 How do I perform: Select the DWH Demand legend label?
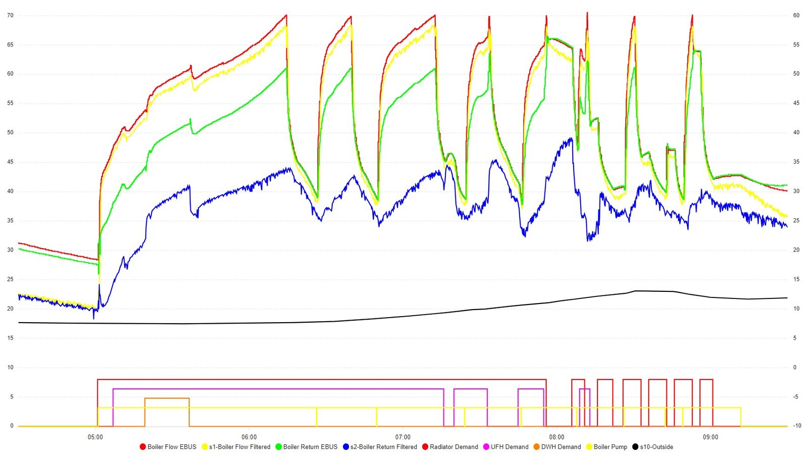point(562,447)
